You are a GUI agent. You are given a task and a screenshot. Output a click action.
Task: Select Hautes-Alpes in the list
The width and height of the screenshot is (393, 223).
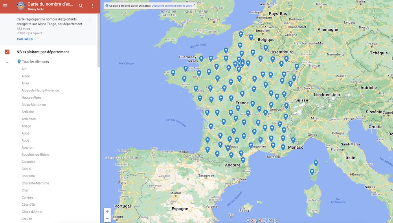pos(31,98)
